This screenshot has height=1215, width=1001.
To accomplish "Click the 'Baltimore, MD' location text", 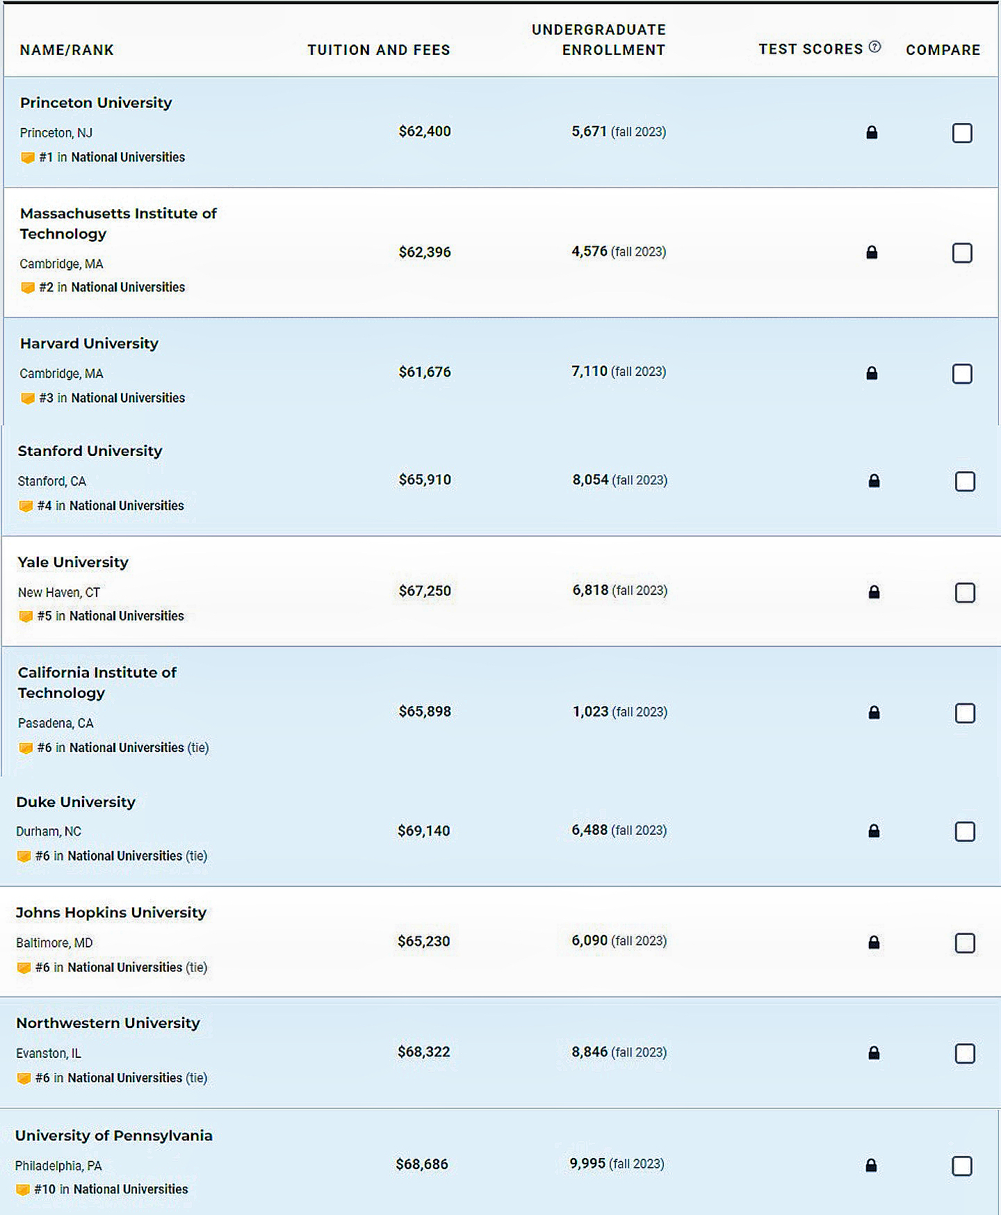I will [54, 943].
